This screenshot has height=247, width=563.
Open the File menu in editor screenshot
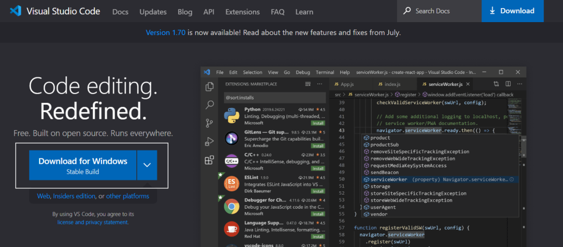[220, 72]
